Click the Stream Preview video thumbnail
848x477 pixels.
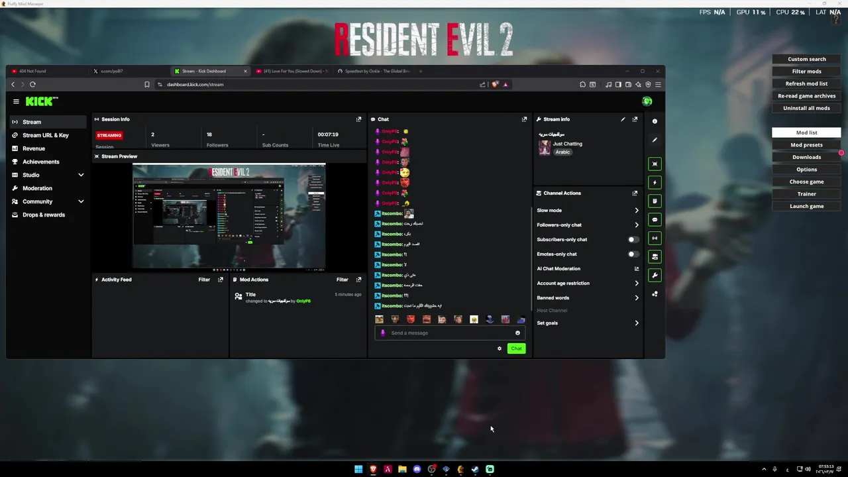click(229, 217)
